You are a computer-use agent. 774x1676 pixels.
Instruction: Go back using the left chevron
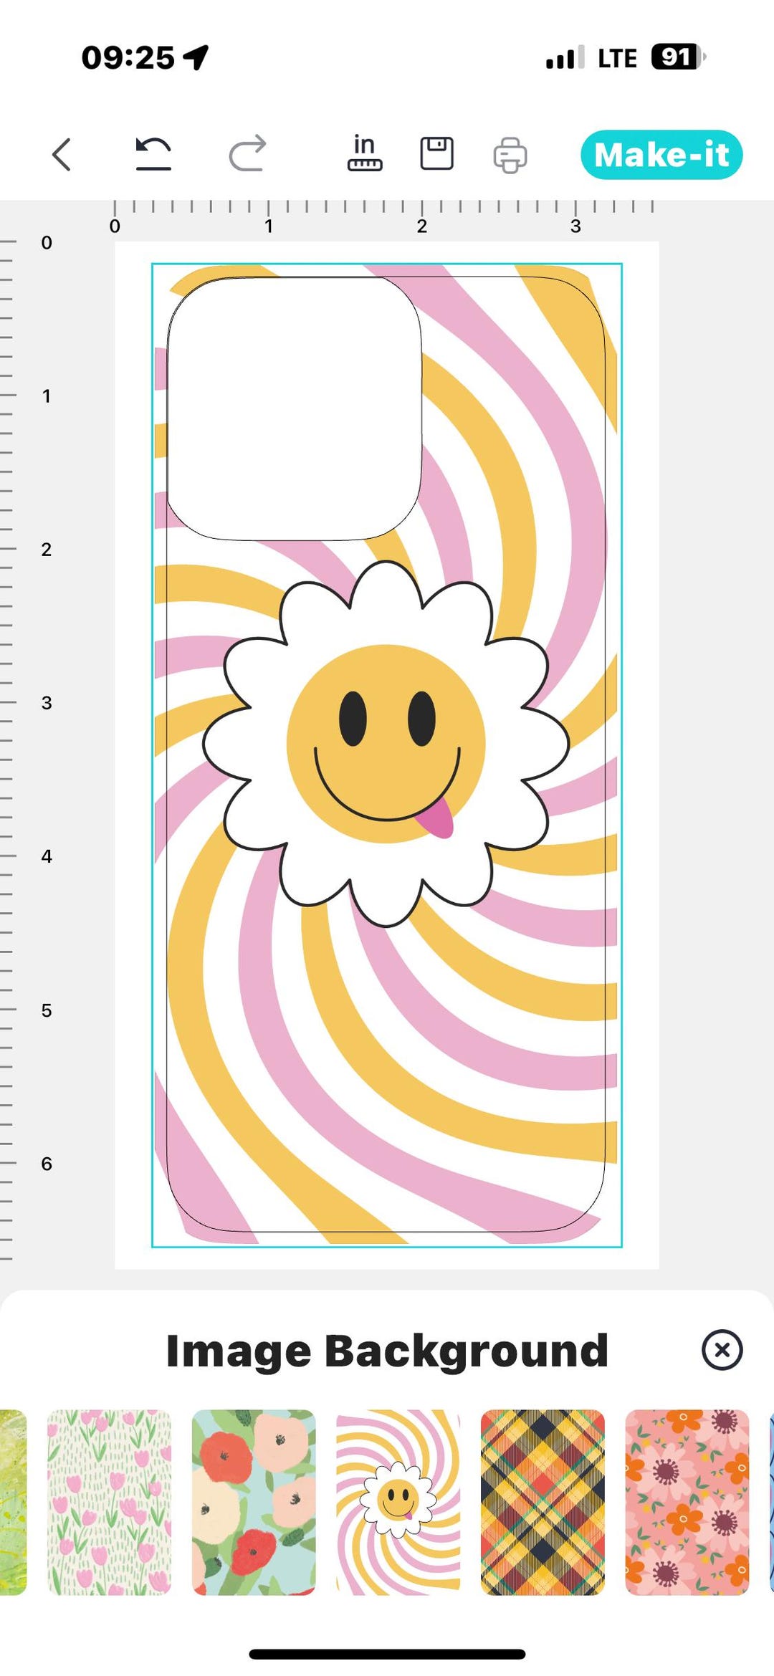click(62, 155)
